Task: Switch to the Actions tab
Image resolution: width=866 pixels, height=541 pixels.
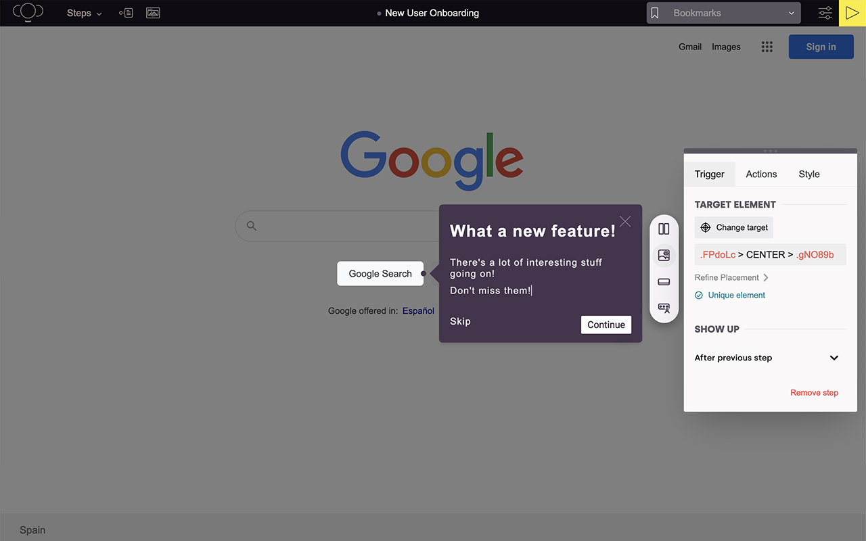Action: click(x=761, y=174)
